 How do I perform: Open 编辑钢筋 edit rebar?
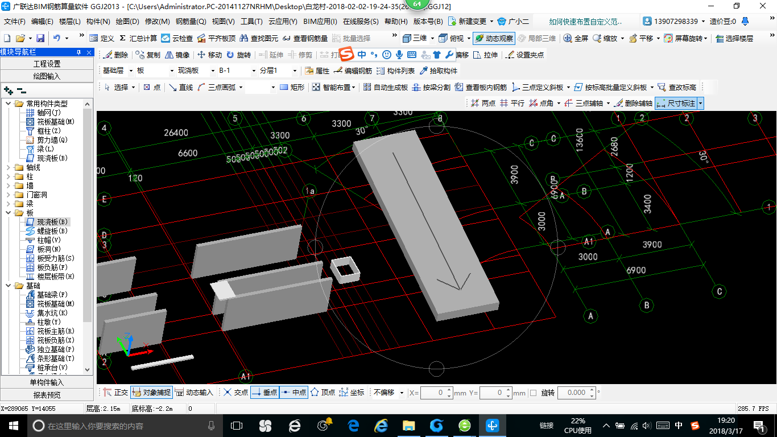pyautogui.click(x=353, y=71)
